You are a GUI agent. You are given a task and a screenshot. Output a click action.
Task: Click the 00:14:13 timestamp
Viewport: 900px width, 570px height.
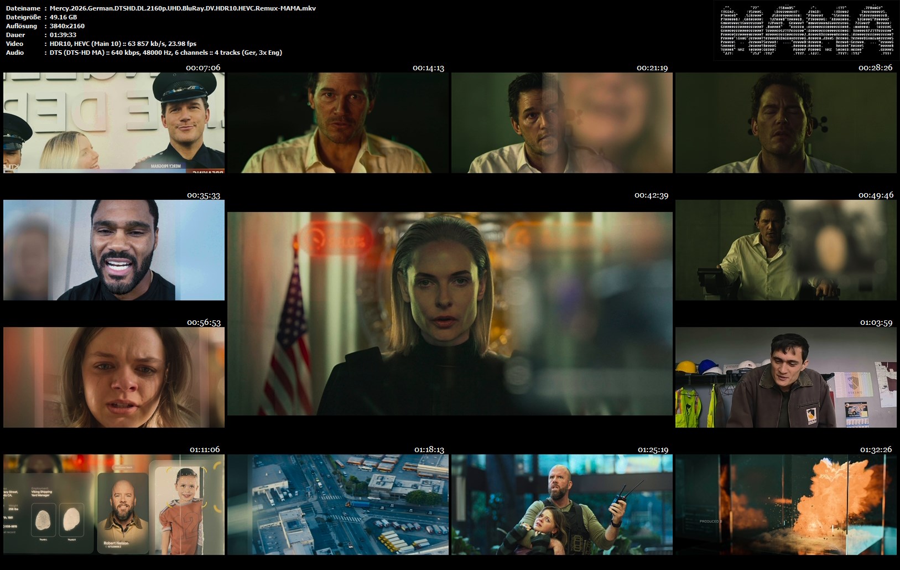(x=428, y=68)
